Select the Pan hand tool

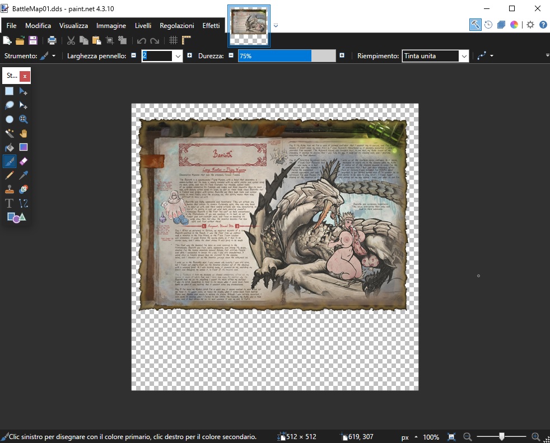click(23, 133)
